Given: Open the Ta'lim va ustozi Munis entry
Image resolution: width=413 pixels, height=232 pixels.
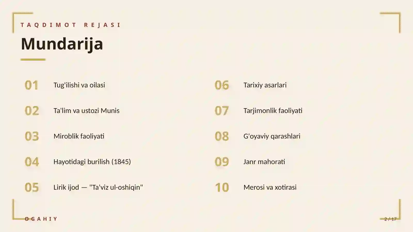Looking at the screenshot, I should coord(86,111).
